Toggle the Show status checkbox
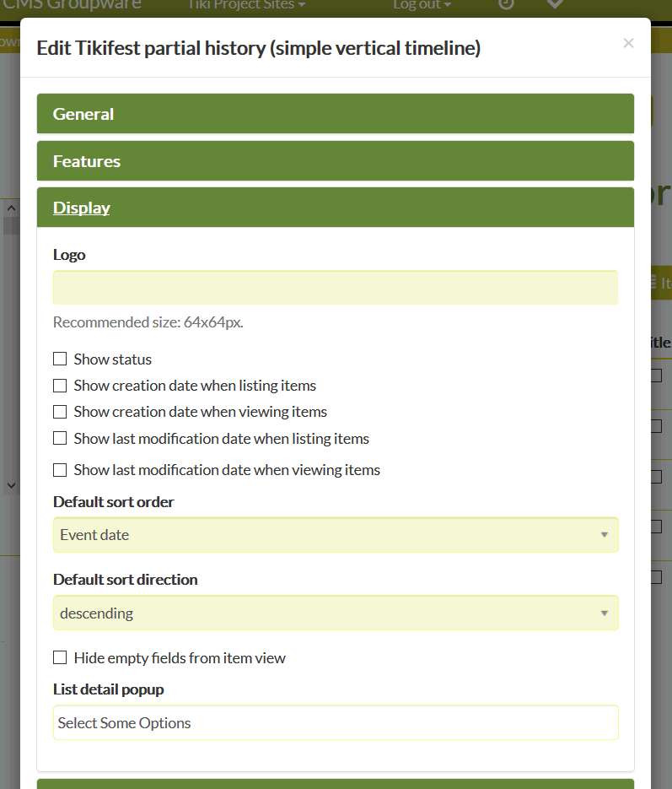This screenshot has width=672, height=789. click(60, 359)
